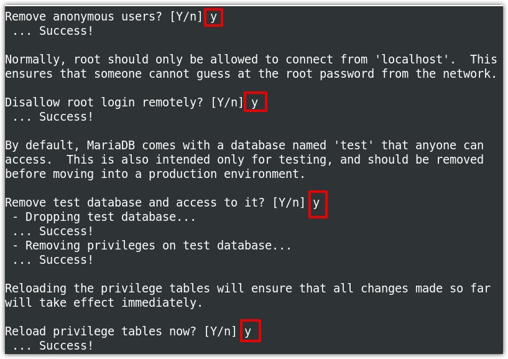This screenshot has width=508, height=359.
Task: Click the 'Disallow root login remotely?' prompt text
Action: (x=104, y=103)
